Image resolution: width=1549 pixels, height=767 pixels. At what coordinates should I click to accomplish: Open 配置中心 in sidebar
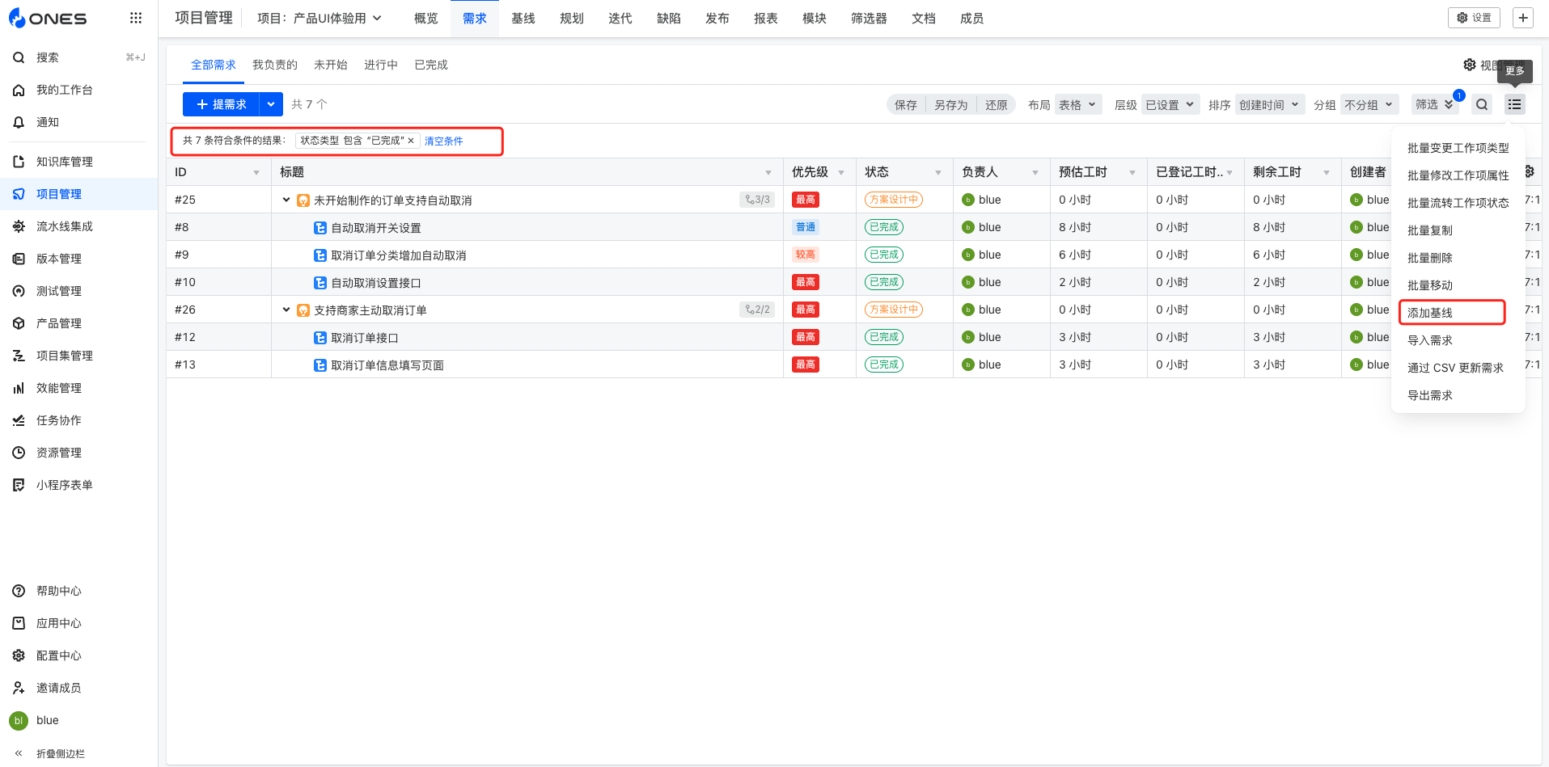click(x=59, y=655)
